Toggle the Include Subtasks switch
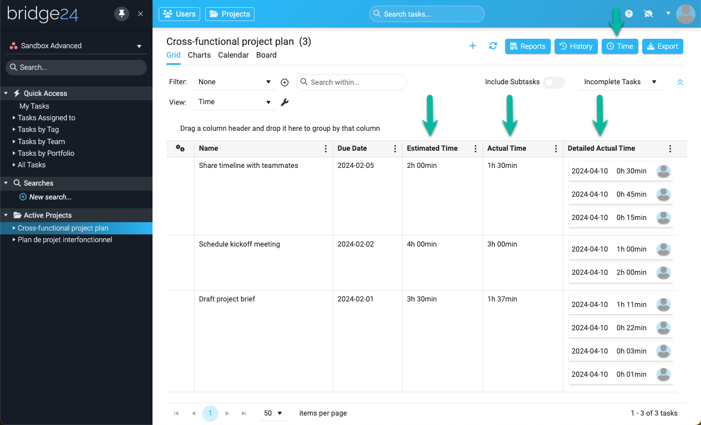The height and width of the screenshot is (425, 701). (553, 82)
